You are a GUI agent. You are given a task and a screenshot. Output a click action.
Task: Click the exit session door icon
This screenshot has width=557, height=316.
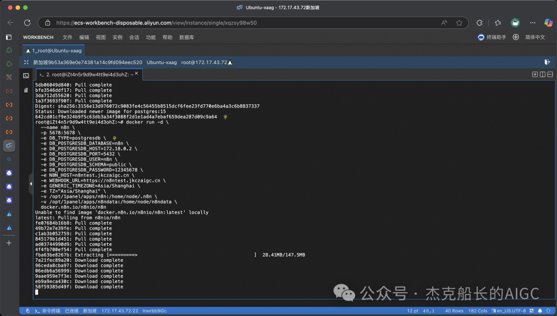pos(547,62)
